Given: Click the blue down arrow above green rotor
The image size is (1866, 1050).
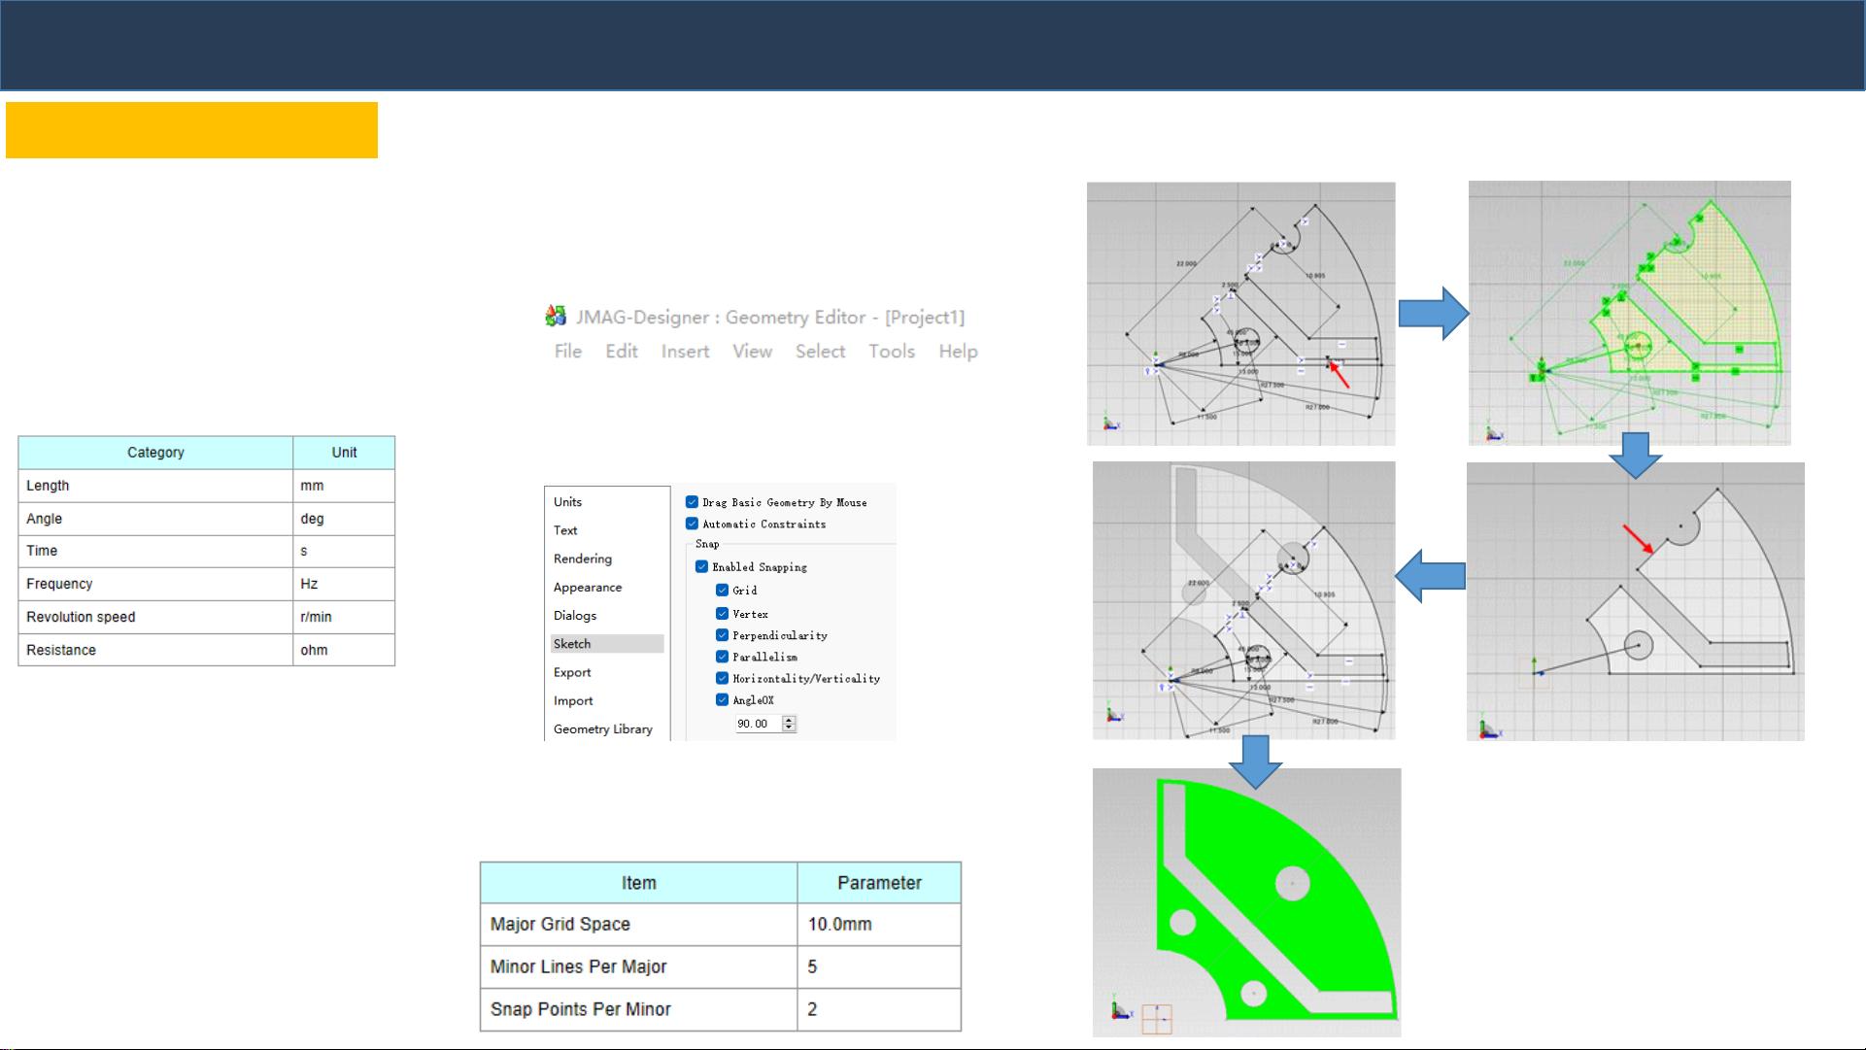Looking at the screenshot, I should (x=1255, y=761).
